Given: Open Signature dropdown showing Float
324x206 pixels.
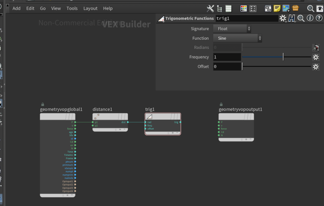Looking at the screenshot, I should tap(232, 29).
